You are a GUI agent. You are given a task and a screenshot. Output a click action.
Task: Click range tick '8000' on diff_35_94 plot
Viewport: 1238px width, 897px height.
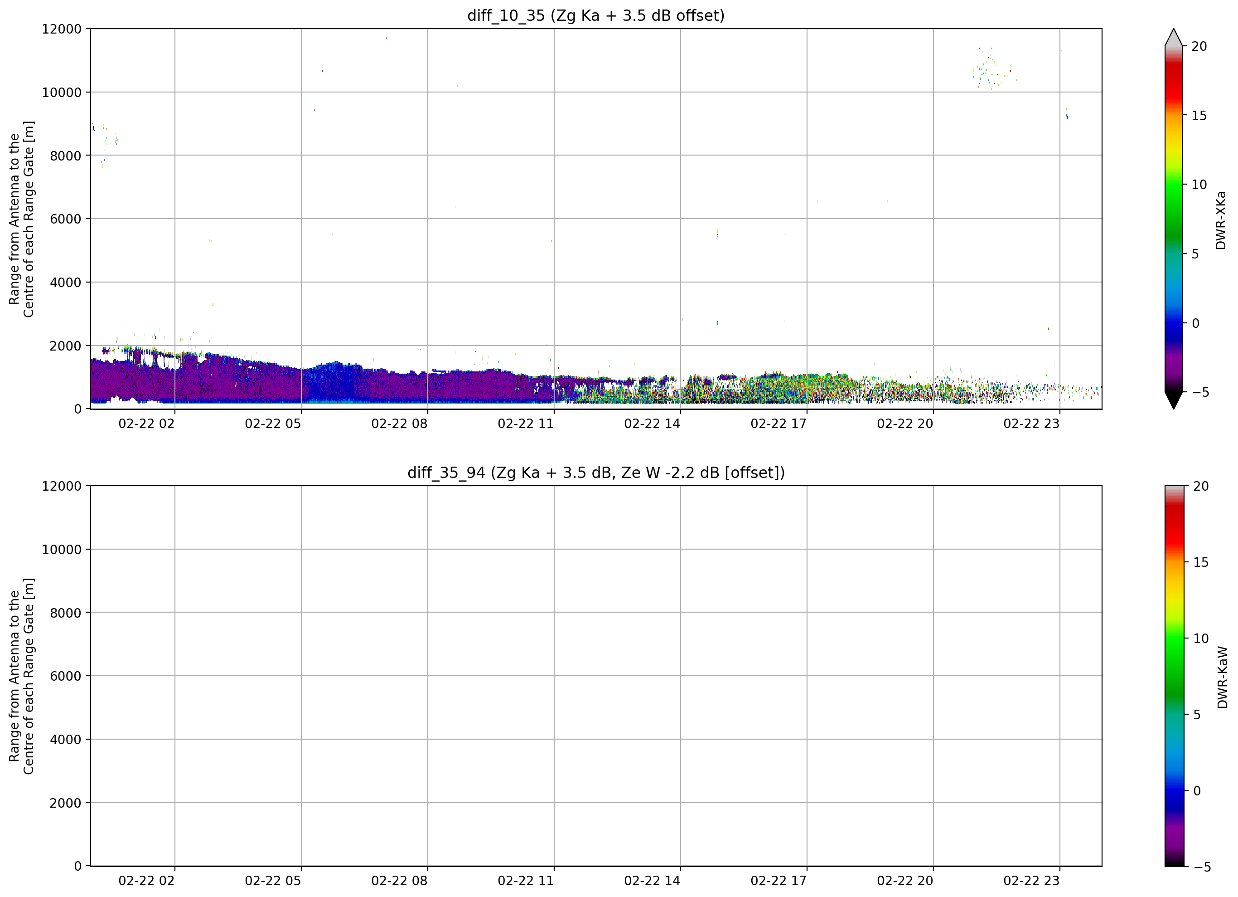[66, 613]
